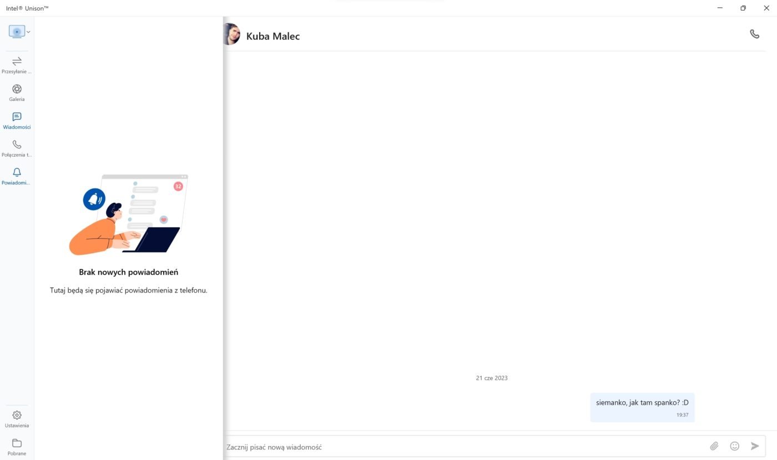Click the notifications illustration image

point(128,215)
